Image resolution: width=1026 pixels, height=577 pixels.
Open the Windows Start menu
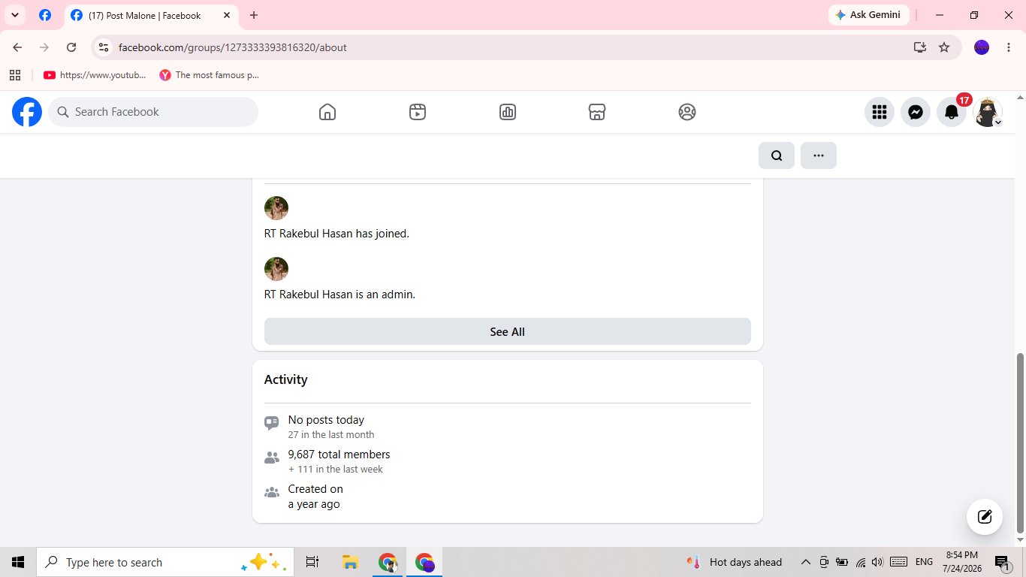[18, 562]
